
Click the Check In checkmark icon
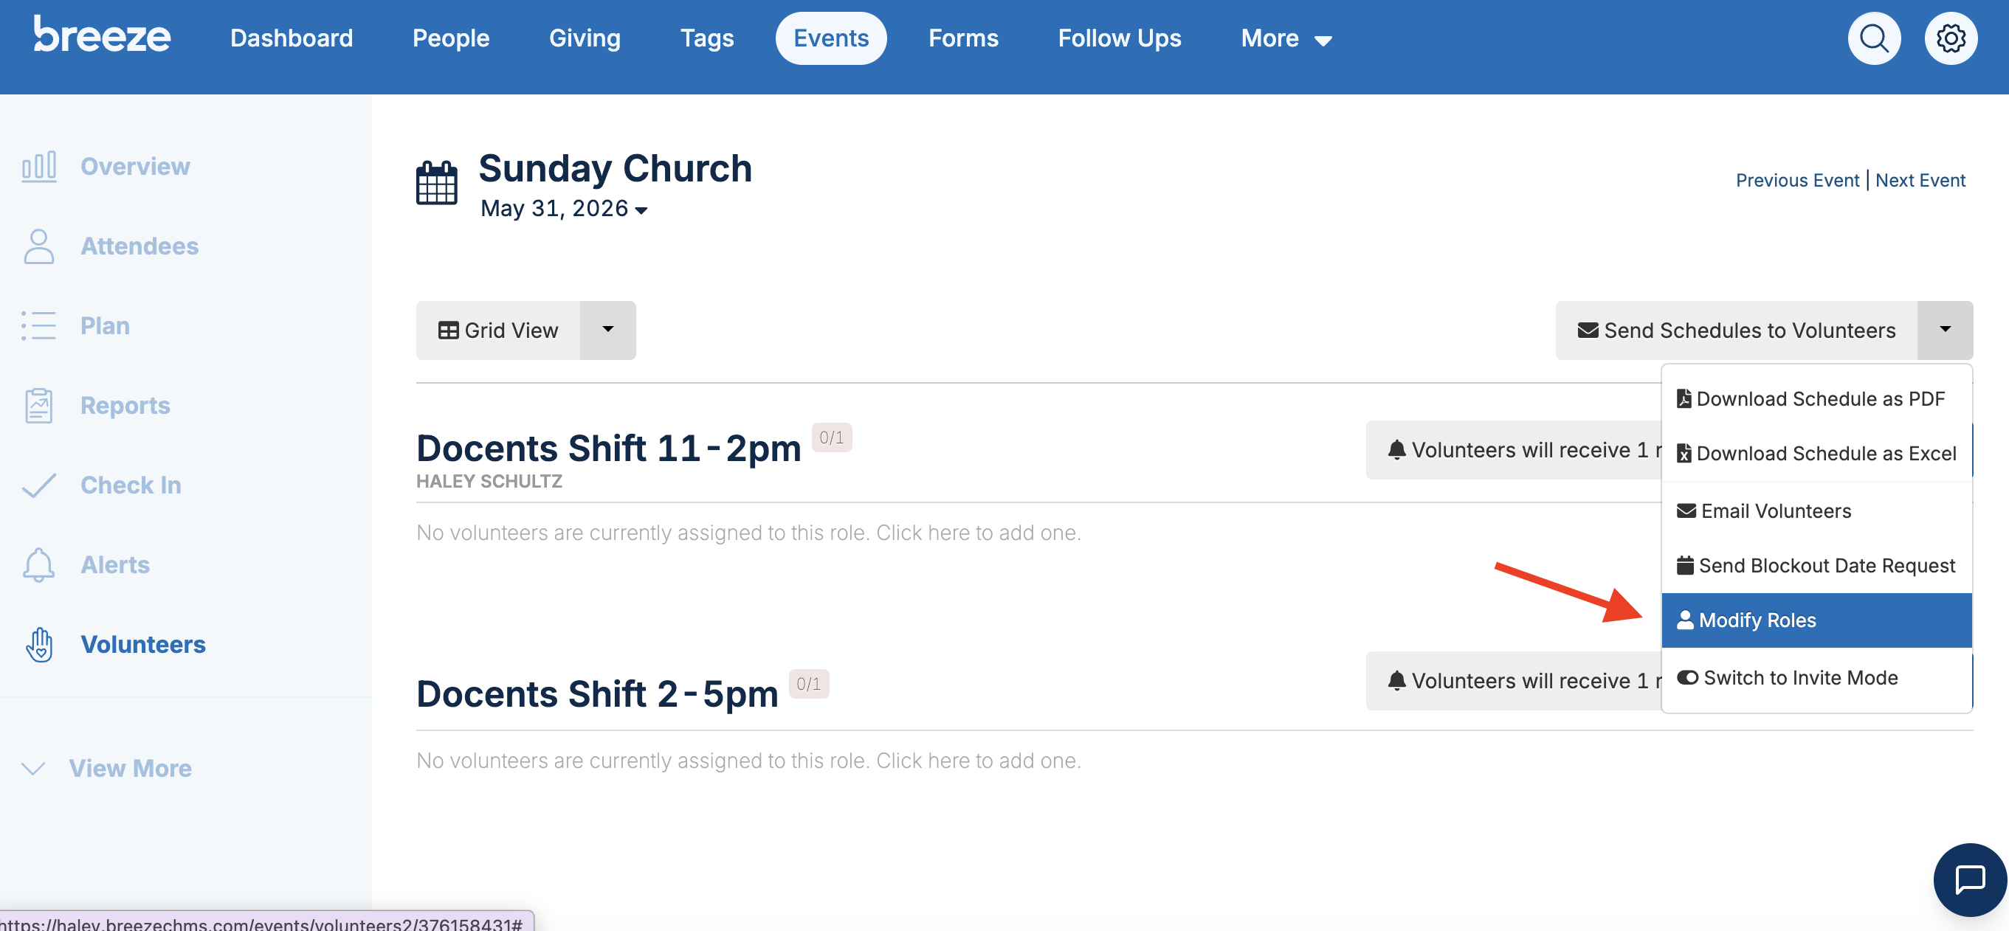[39, 485]
